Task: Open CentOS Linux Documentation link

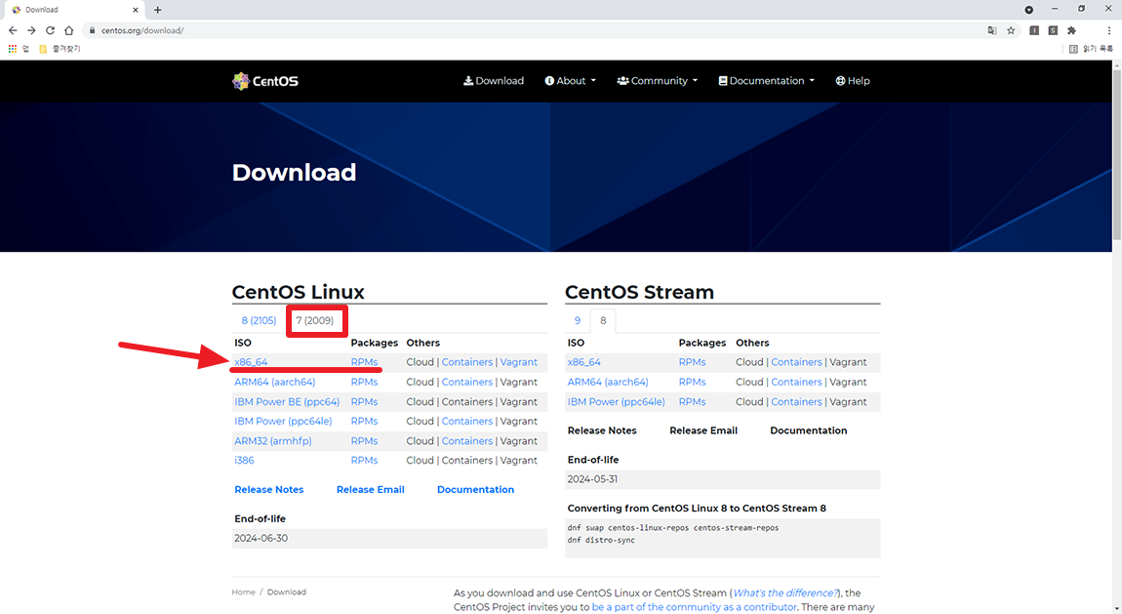Action: 476,489
